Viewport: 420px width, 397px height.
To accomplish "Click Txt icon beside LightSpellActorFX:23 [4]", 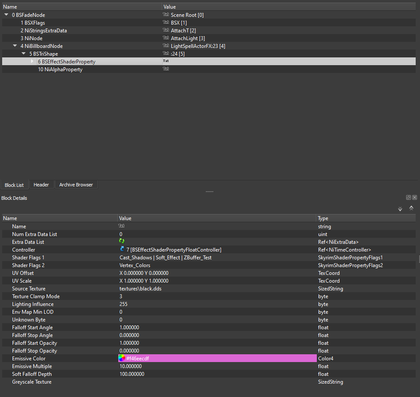I will (166, 45).
